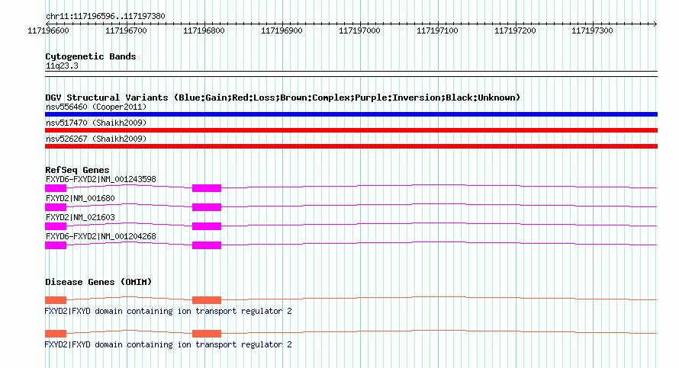Open transcript FXYD2|NM_001680 label
The height and width of the screenshot is (368, 679).
[80, 198]
